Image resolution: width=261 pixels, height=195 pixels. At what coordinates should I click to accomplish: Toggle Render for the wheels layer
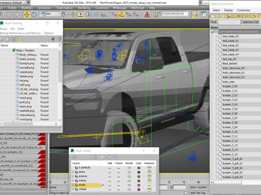(x=129, y=190)
